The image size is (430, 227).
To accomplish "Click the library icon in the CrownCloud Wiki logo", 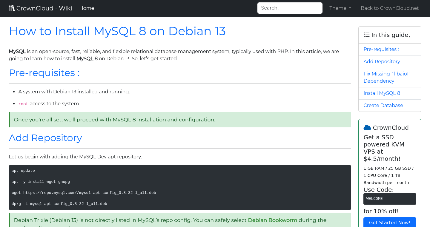I will (x=12, y=8).
